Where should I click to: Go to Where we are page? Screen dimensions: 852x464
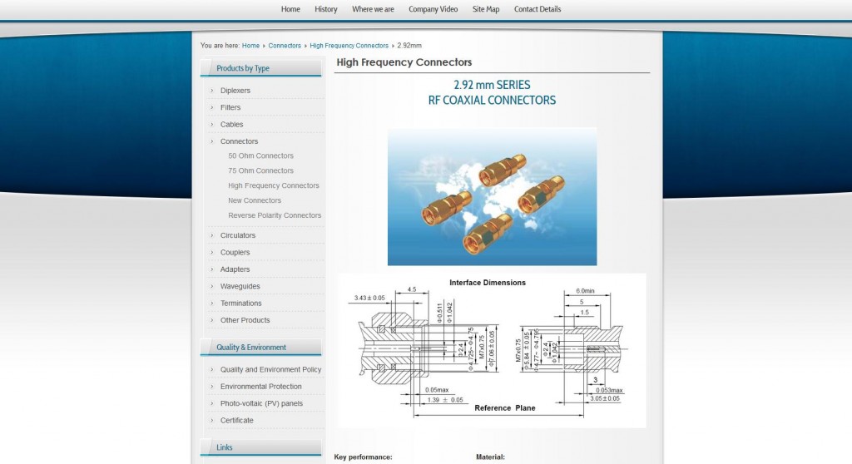pyautogui.click(x=373, y=9)
